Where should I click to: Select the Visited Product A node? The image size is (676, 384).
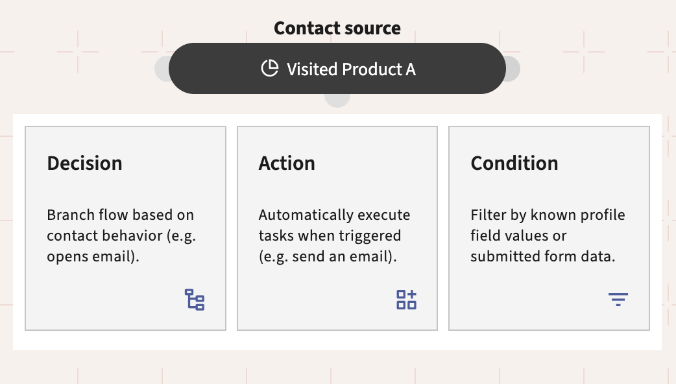[337, 68]
